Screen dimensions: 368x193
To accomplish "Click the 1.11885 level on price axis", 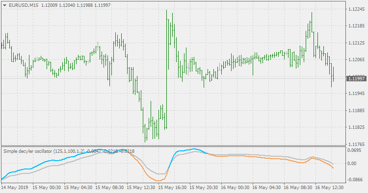I will [357, 110].
